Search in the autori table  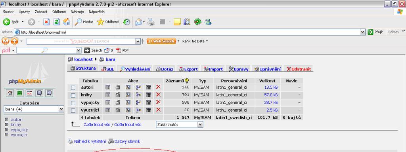[128, 87]
